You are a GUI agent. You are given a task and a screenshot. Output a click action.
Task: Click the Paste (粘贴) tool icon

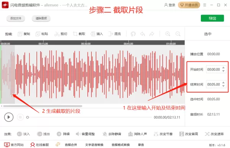coord(38,34)
